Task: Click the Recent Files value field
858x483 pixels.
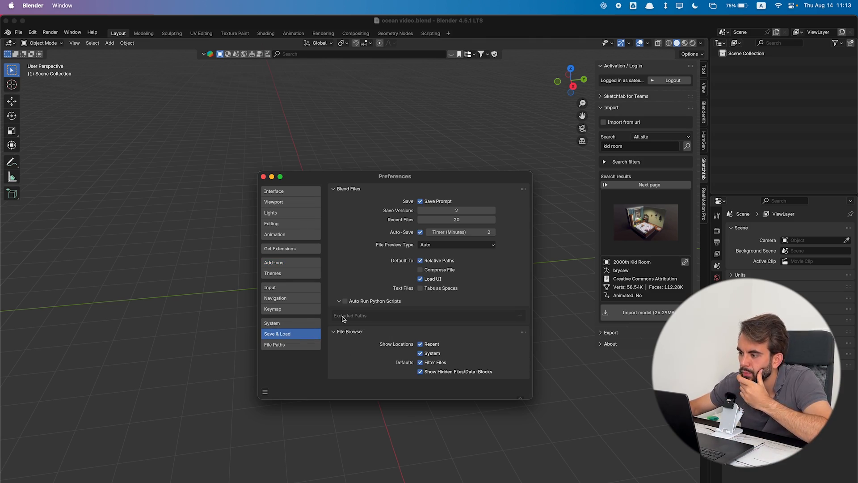Action: coord(456,220)
